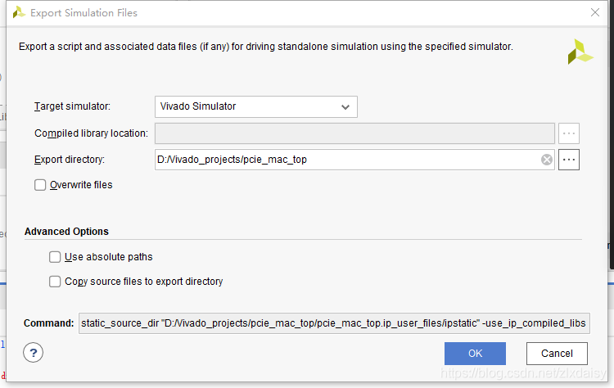Check Use absolute paths option
The image size is (614, 388).
[x=55, y=257]
